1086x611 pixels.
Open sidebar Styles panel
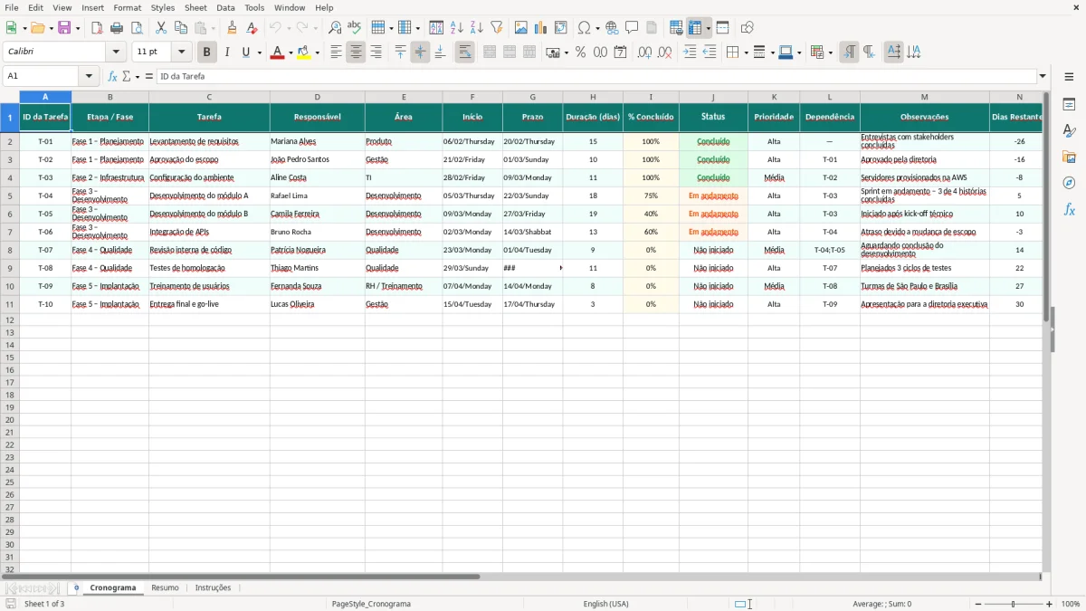click(x=1069, y=130)
